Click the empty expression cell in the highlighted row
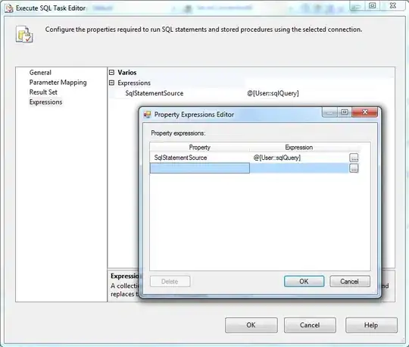The image size is (409, 347). click(299, 168)
